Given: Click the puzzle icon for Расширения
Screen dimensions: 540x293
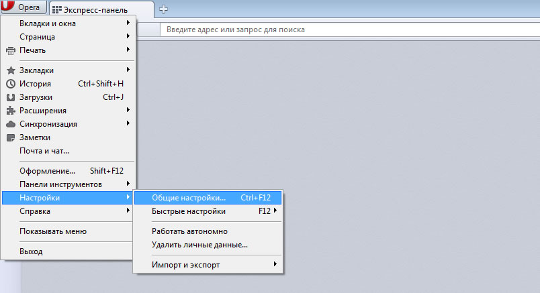Looking at the screenshot, I should pyautogui.click(x=11, y=111).
